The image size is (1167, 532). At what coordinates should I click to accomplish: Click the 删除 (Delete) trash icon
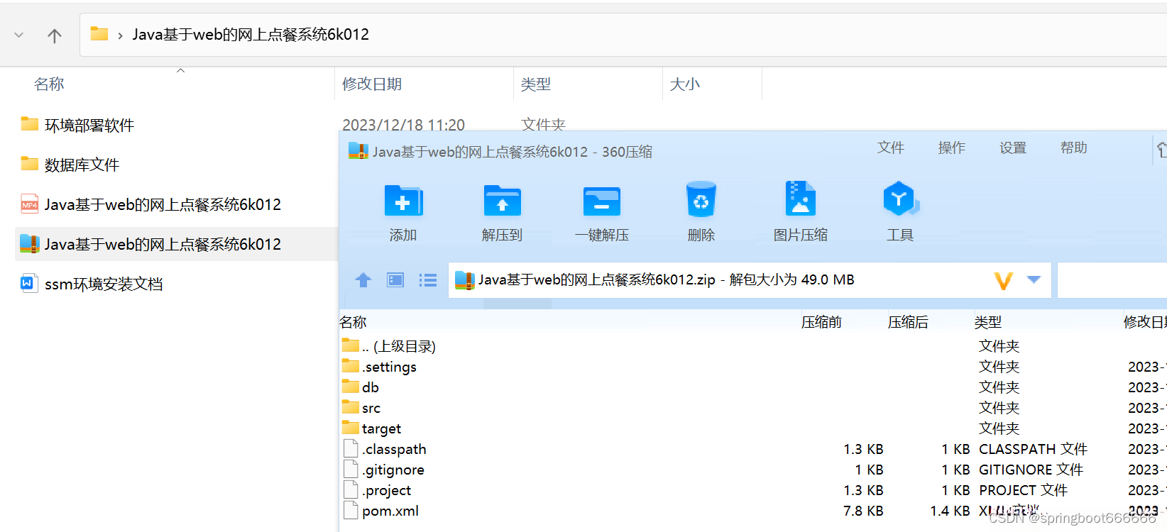[701, 199]
